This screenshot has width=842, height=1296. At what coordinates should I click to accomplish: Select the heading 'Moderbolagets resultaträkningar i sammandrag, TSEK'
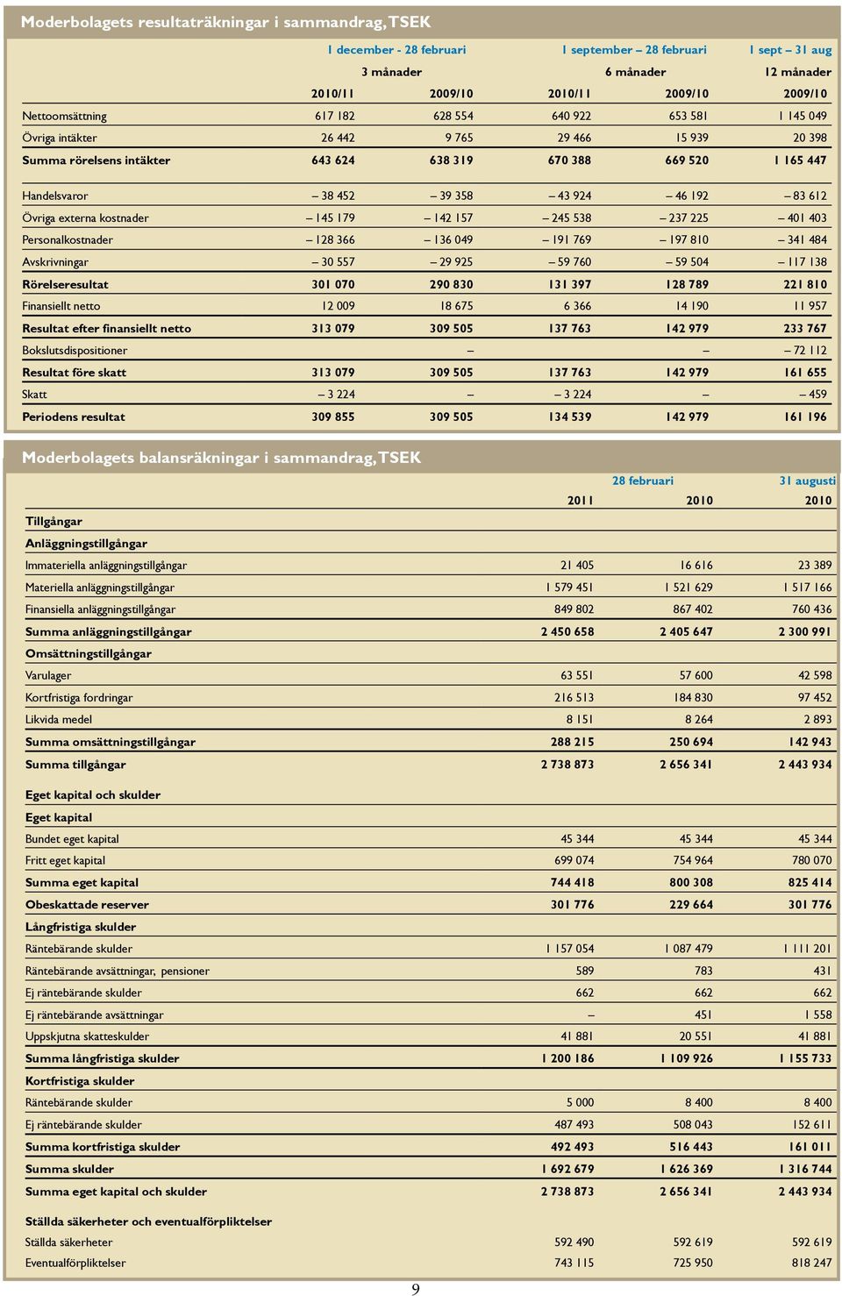click(225, 22)
